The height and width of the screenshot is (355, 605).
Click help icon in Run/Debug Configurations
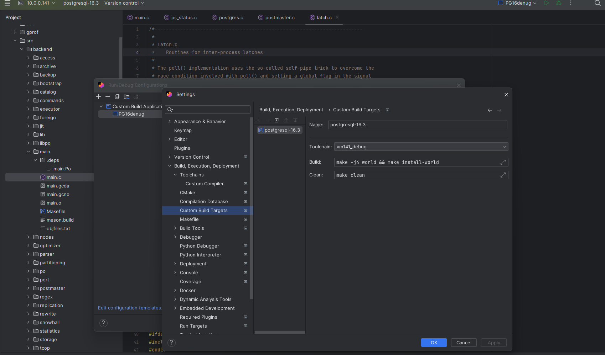(103, 323)
